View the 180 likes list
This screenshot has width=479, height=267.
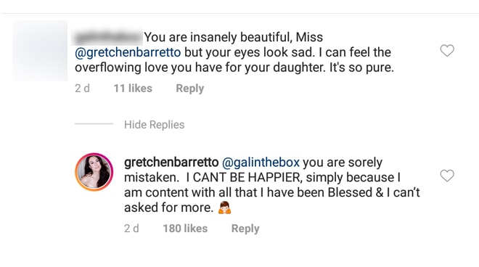pyautogui.click(x=185, y=229)
